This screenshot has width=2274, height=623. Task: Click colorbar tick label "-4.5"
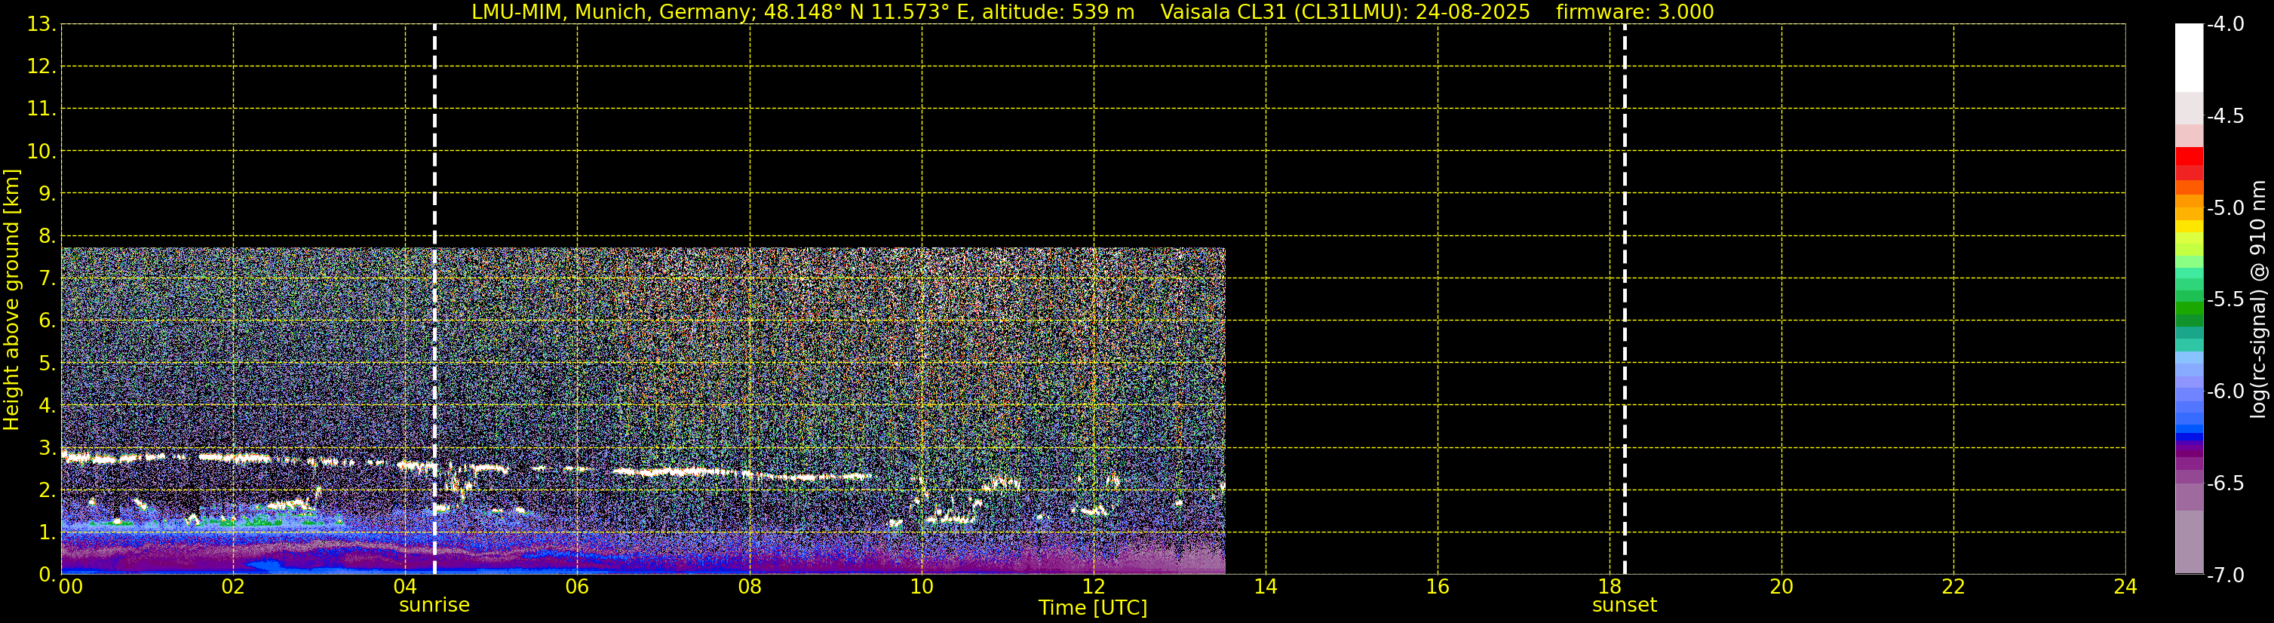tap(2224, 115)
